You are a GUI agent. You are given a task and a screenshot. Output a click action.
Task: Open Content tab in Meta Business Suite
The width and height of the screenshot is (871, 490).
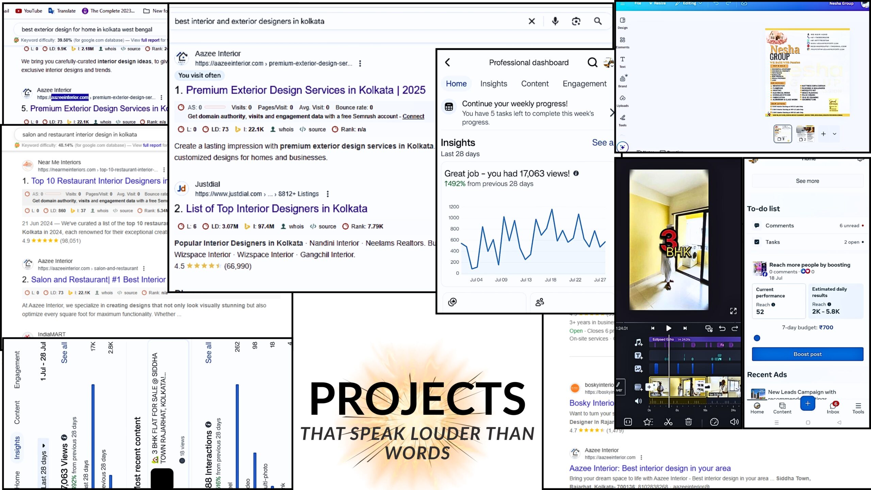coord(782,408)
